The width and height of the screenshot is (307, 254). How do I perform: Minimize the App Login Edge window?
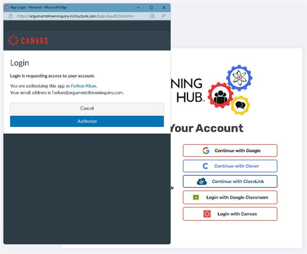point(138,8)
